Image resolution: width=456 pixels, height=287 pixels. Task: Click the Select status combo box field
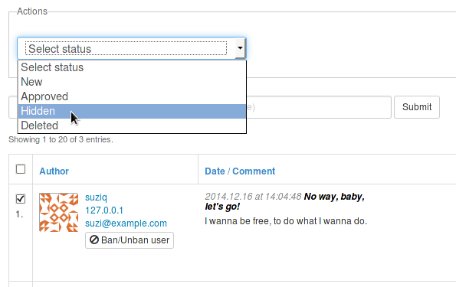[x=132, y=48]
